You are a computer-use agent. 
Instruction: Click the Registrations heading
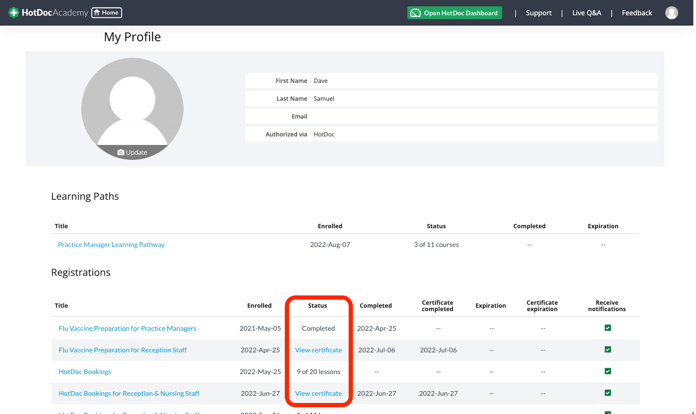(81, 272)
